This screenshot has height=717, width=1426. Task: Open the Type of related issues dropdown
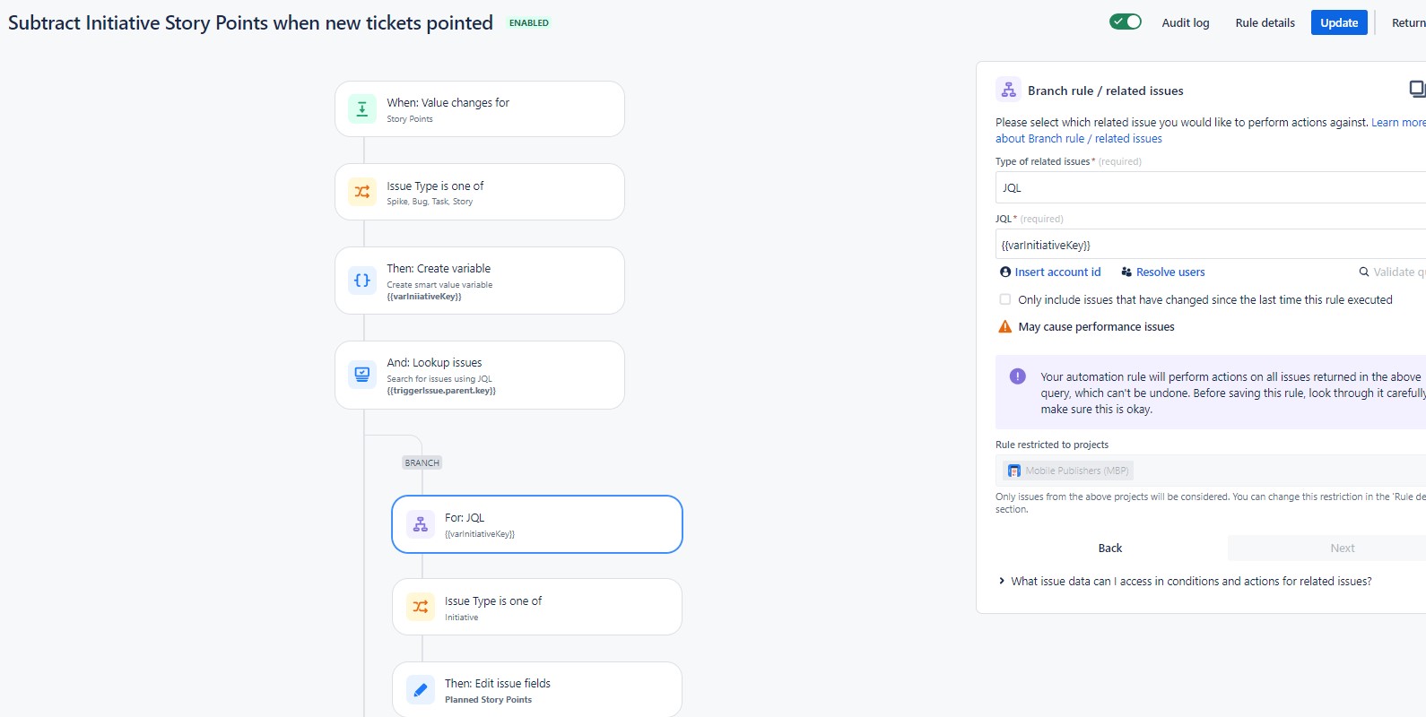click(x=1209, y=187)
